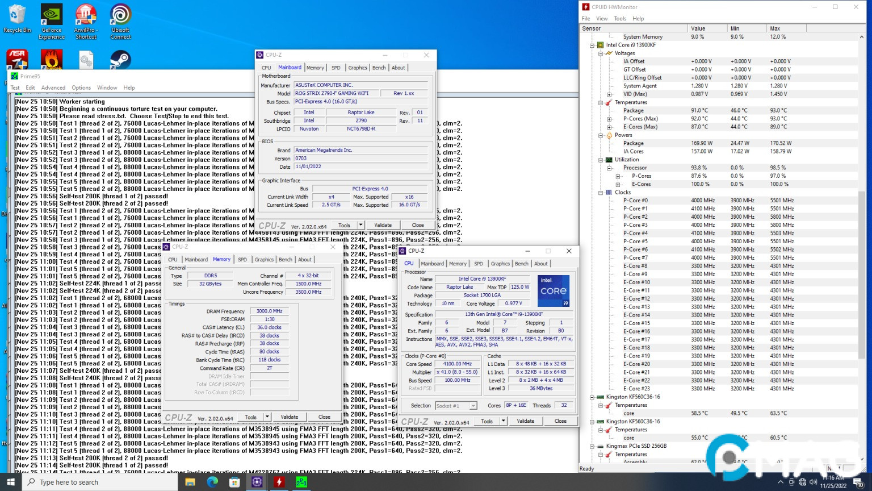Open Tools dropdown arrow in CPU-Z Mainboard window
Image resolution: width=872 pixels, height=491 pixels.
(360, 225)
